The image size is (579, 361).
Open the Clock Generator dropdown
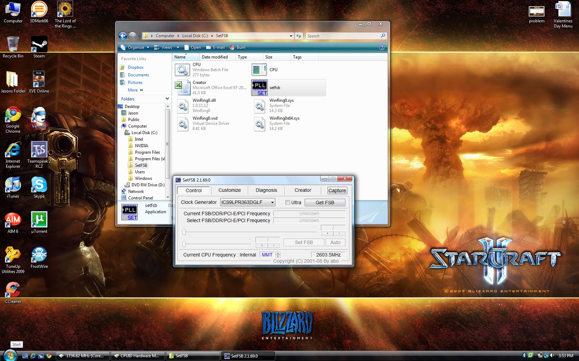coord(247,202)
